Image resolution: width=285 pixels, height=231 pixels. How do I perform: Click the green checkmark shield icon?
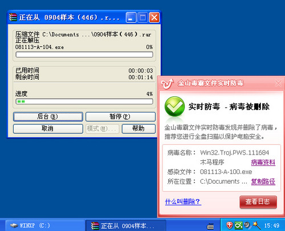click(x=174, y=107)
